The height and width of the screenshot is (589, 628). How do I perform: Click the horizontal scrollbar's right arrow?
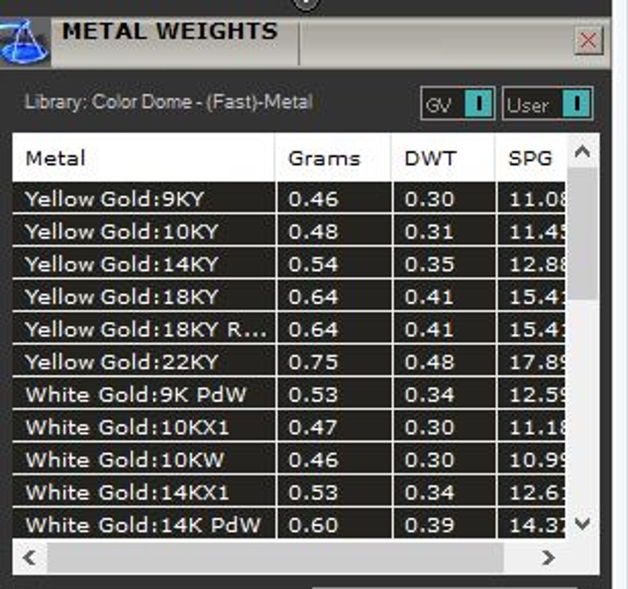[549, 557]
